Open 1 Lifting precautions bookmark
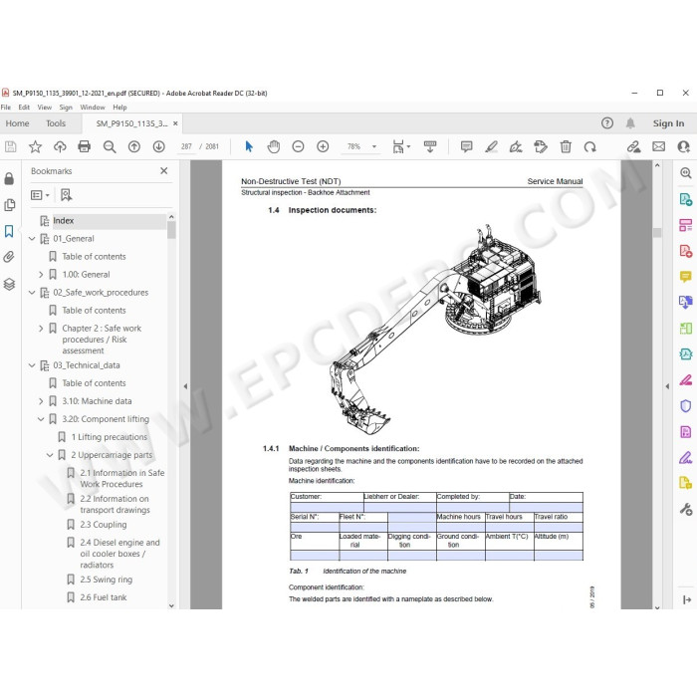This screenshot has height=697, width=697. [109, 437]
